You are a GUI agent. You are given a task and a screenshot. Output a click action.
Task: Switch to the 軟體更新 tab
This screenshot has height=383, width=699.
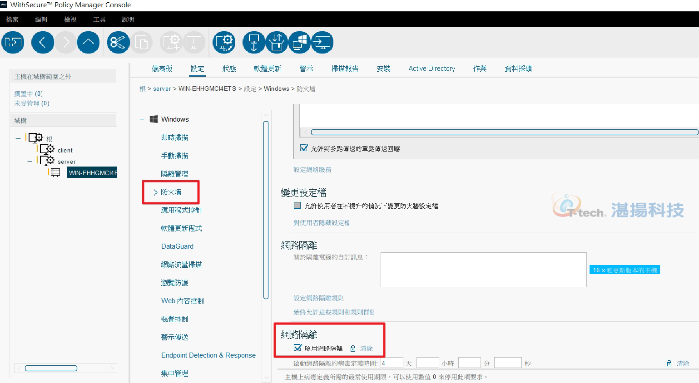coord(268,69)
